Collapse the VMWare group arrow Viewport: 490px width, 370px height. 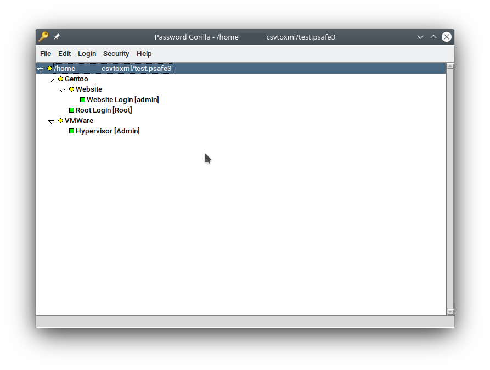click(51, 121)
